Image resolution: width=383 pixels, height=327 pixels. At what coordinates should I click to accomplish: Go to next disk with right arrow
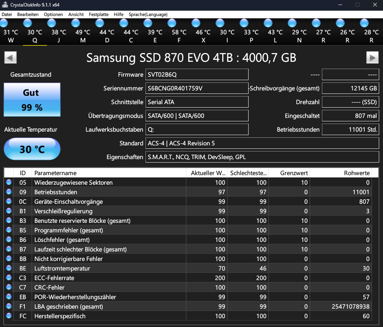click(x=372, y=58)
